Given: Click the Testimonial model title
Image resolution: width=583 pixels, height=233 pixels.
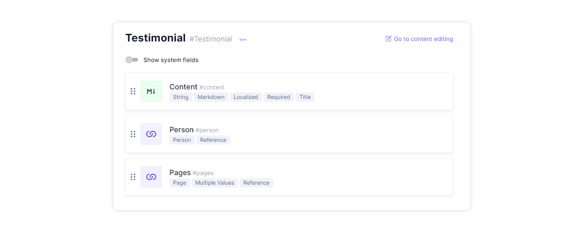Looking at the screenshot, I should 155,38.
